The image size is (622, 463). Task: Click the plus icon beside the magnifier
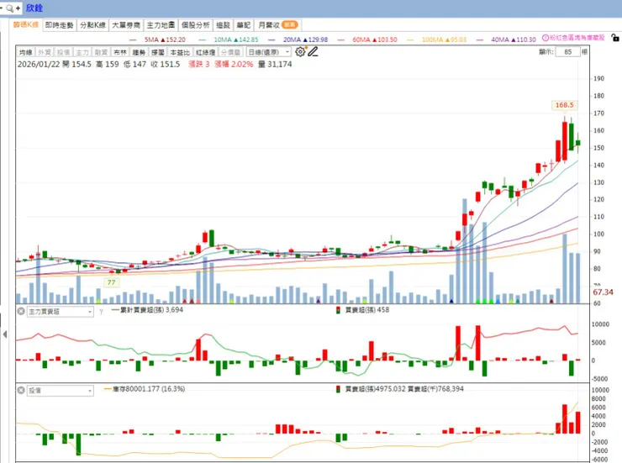(x=18, y=8)
